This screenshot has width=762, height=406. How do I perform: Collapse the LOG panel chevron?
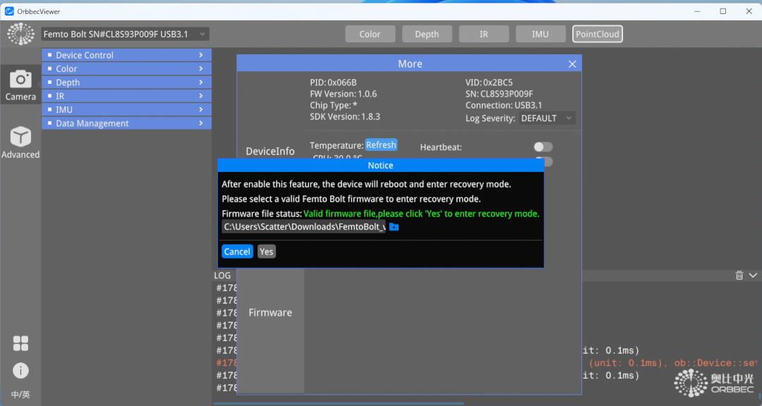pos(753,276)
